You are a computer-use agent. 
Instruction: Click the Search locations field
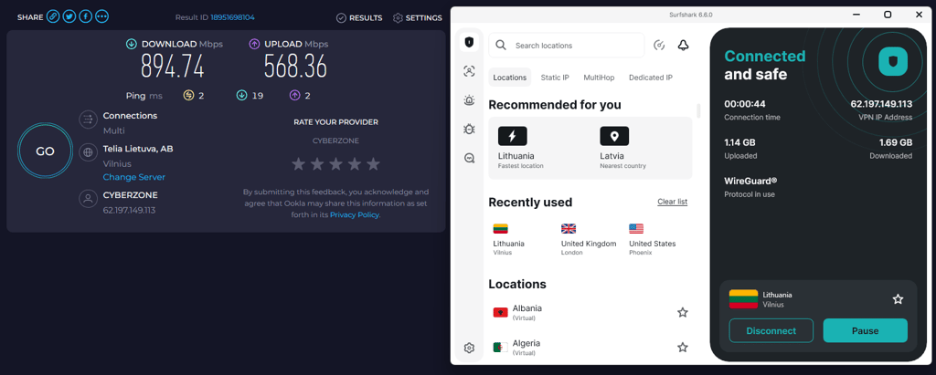[567, 46]
